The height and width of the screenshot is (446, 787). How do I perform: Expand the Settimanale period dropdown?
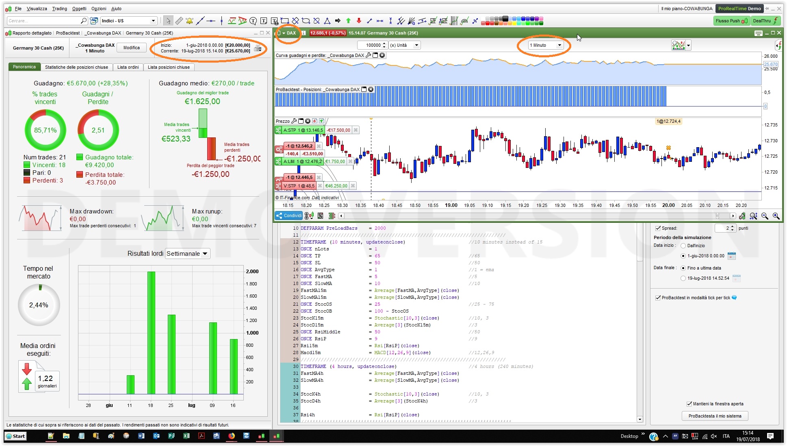pos(187,254)
